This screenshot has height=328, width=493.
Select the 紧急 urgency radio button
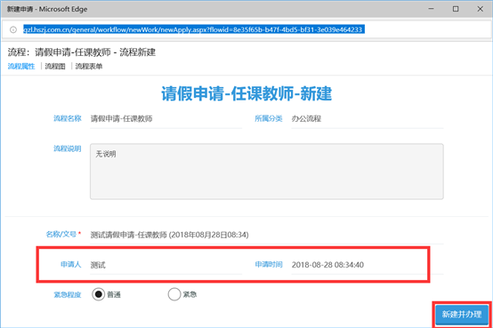click(174, 294)
